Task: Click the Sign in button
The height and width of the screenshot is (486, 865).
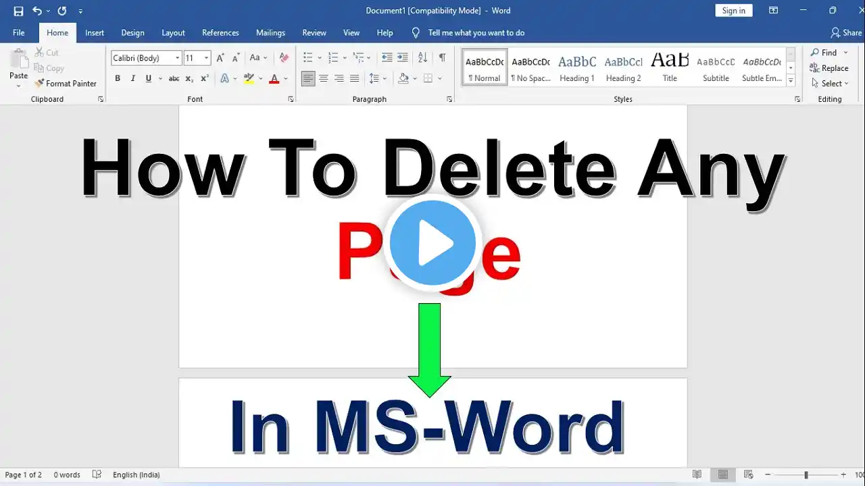Action: click(733, 11)
